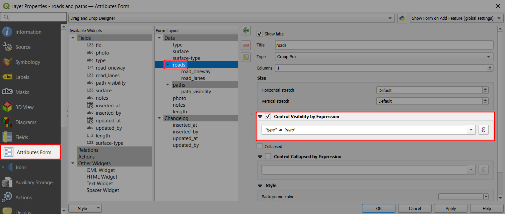Select the QML Widget item
The height and width of the screenshot is (214, 505).
click(100, 170)
